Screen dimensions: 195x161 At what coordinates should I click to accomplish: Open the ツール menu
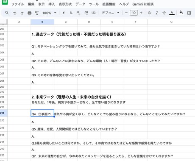click(x=94, y=4)
